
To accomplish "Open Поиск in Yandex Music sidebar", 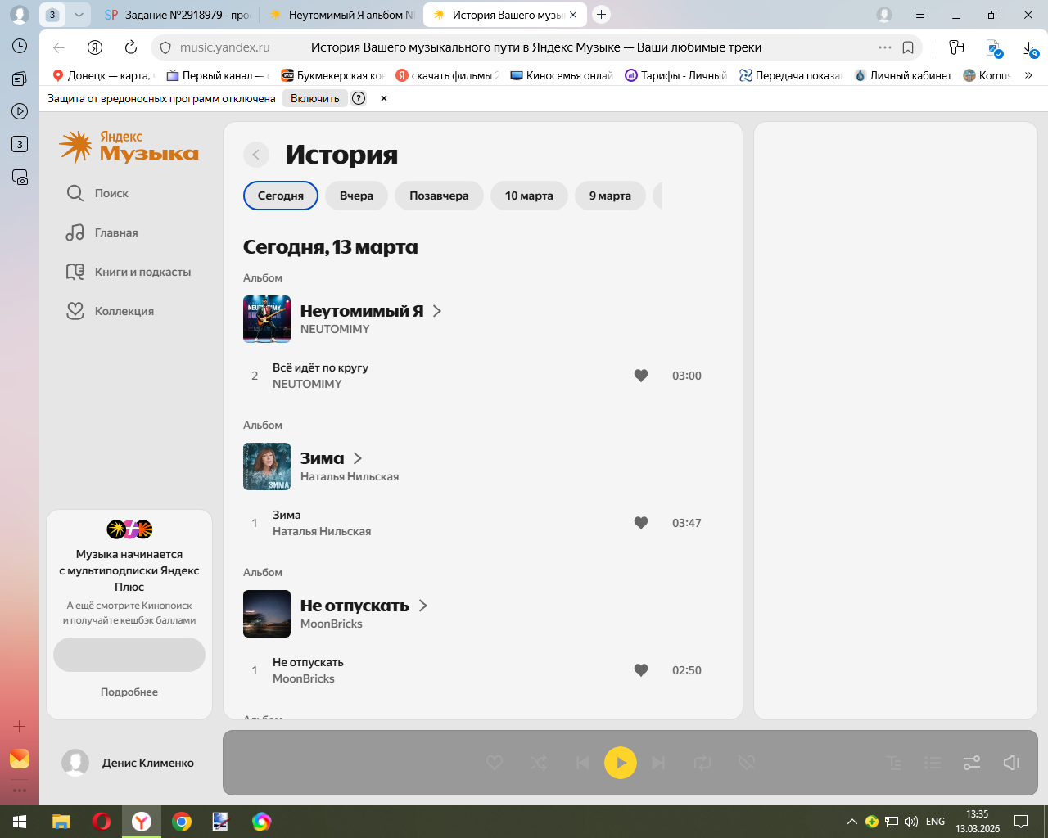I will [98, 193].
